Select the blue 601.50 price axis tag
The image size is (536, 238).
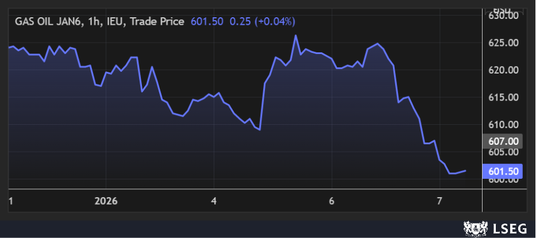[x=504, y=171]
